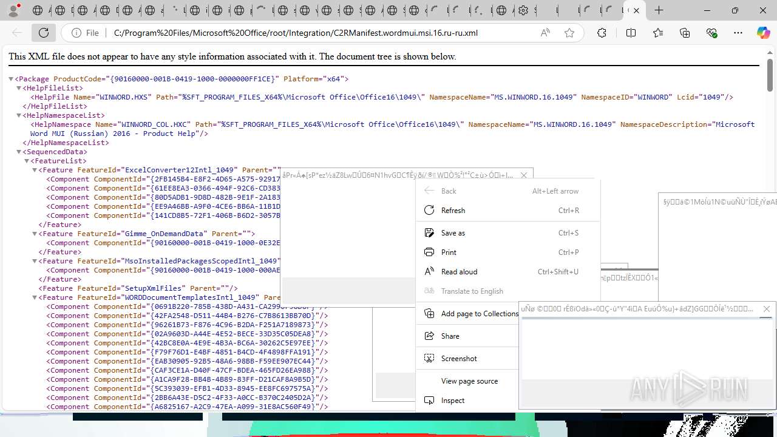Click ComponentId {A1CA9F28-BB4B-4B89-83FF-D21CAF8A9B5D} row
Viewport: 777px width, 437px height.
[x=187, y=379]
